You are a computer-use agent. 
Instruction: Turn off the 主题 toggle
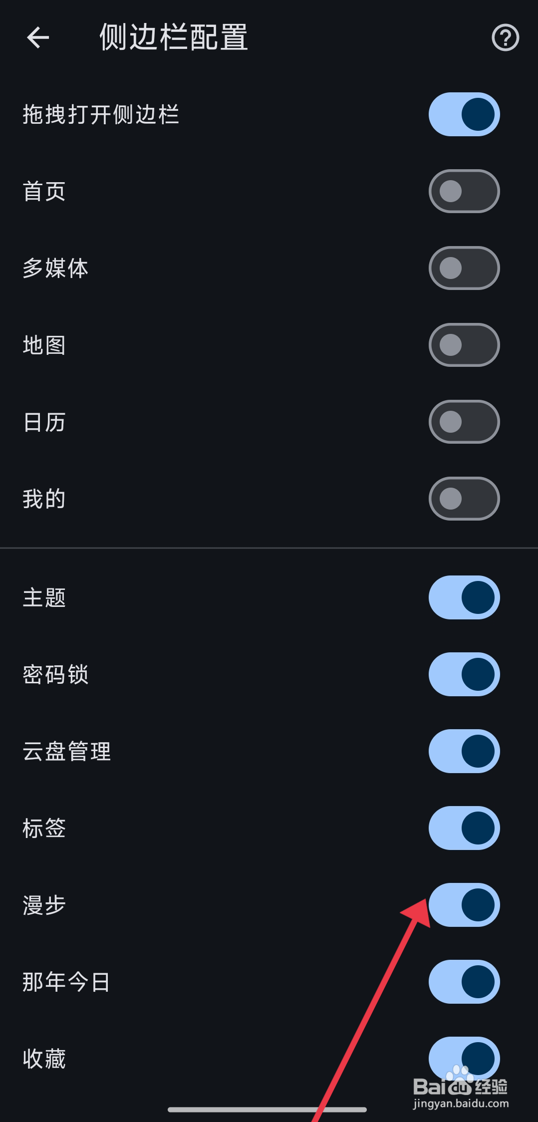pyautogui.click(x=464, y=597)
